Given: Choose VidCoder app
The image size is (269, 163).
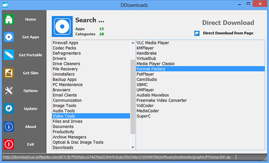Looking at the screenshot, I should click(200, 105).
